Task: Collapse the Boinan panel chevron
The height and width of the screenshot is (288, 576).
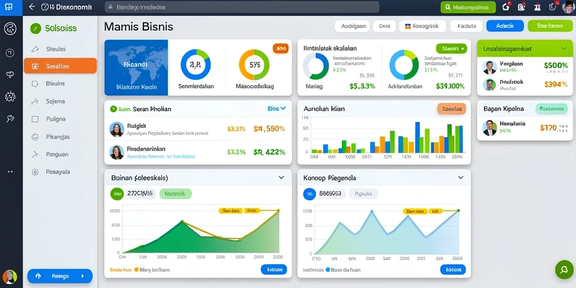Action: tap(281, 177)
